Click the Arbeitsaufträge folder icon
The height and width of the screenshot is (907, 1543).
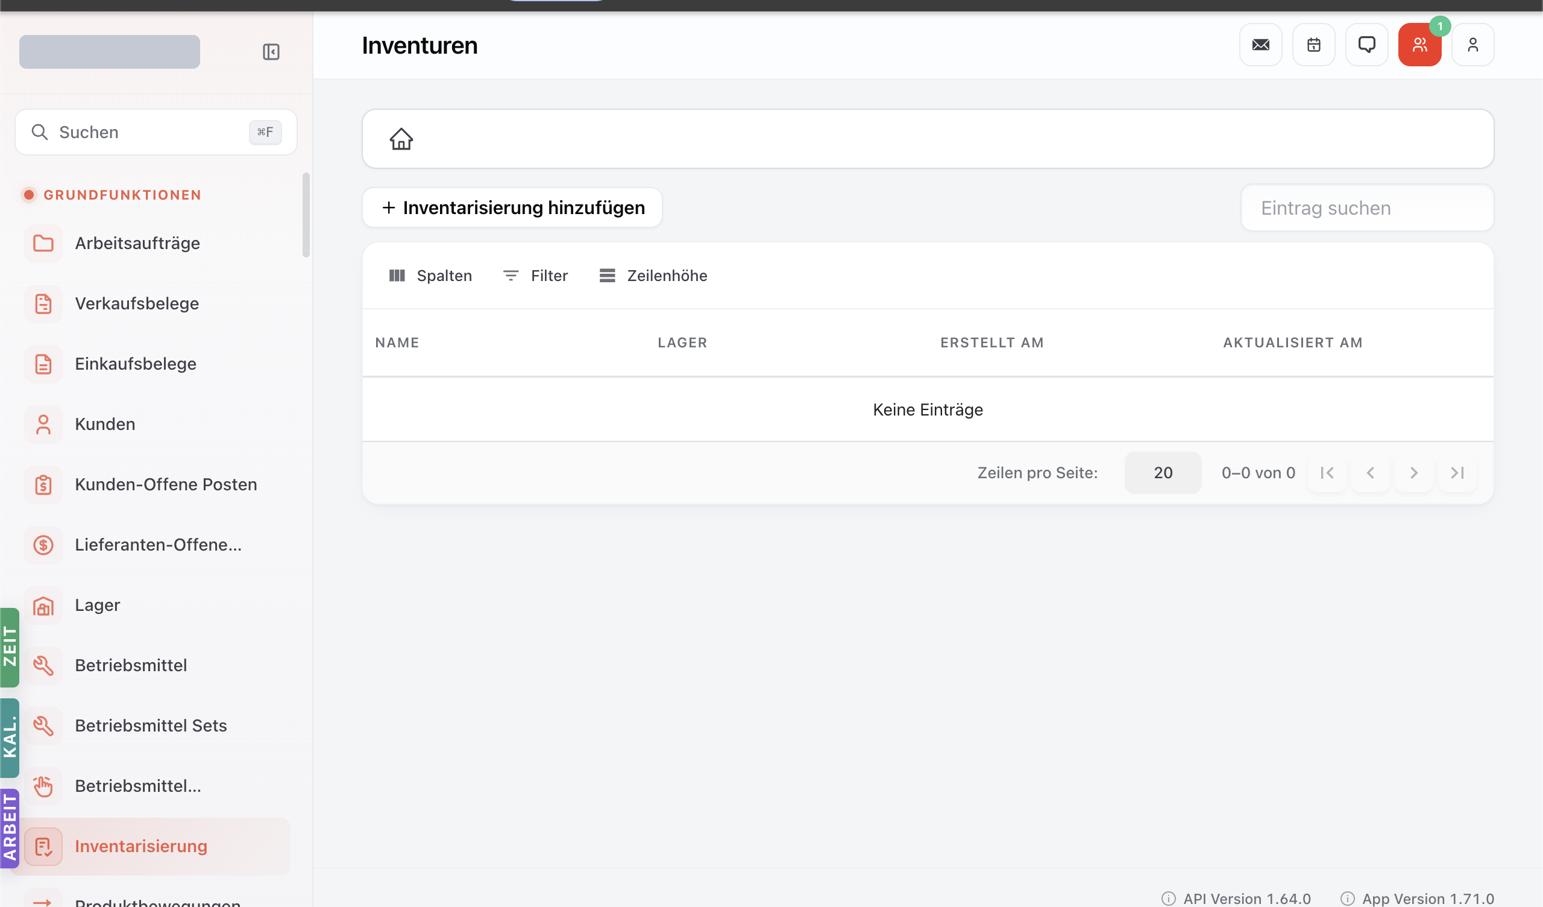tap(43, 243)
